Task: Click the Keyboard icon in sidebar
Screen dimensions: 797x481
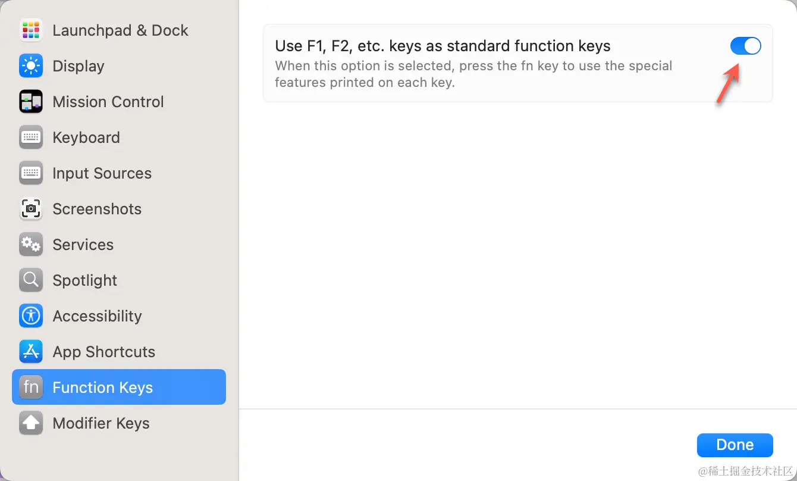Action: point(31,138)
